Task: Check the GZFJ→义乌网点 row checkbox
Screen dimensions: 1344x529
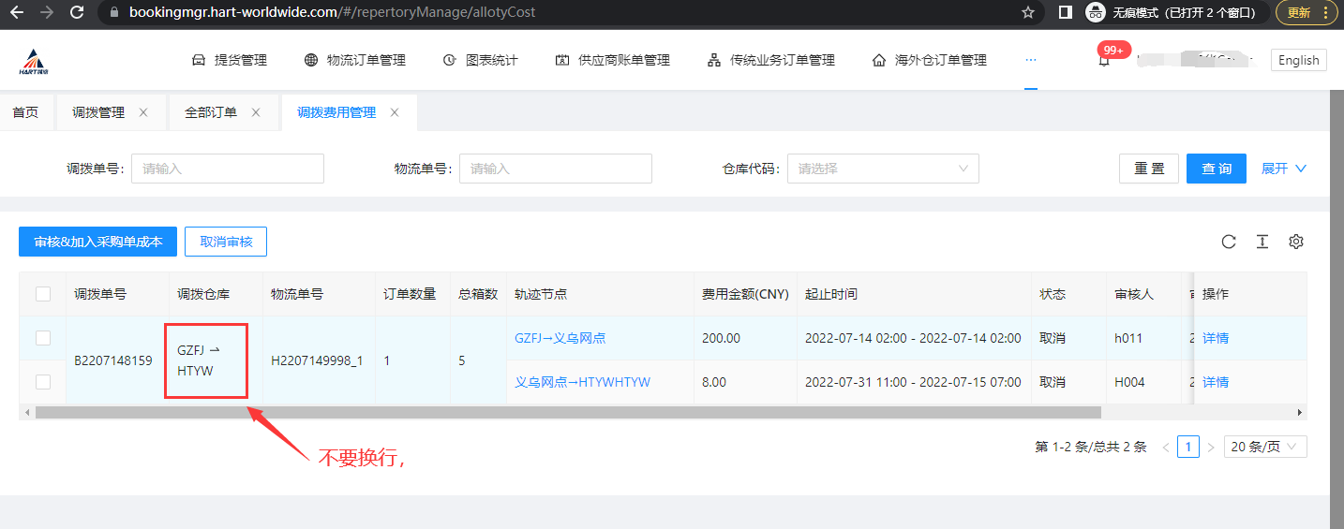Action: pyautogui.click(x=43, y=338)
